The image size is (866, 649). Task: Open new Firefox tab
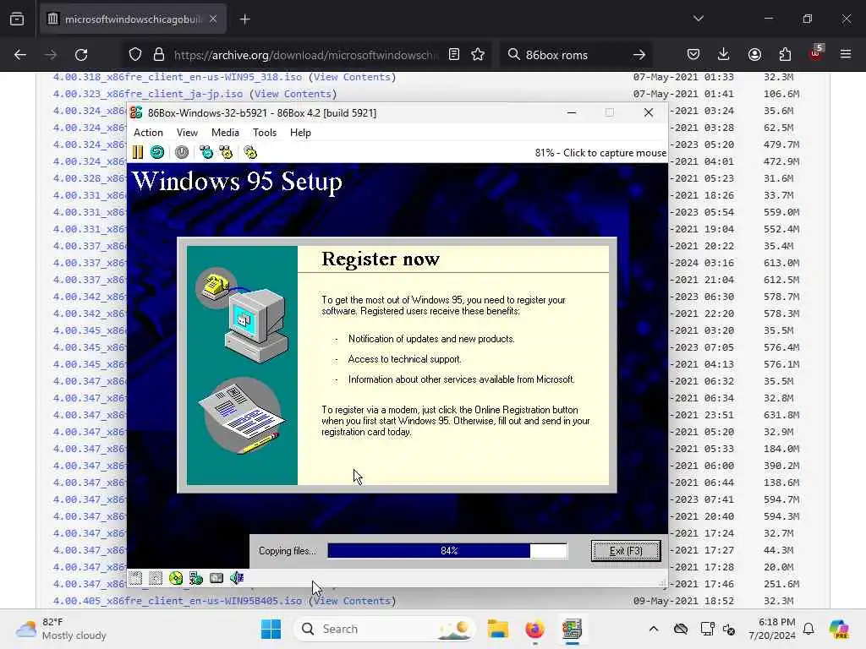[x=244, y=19]
